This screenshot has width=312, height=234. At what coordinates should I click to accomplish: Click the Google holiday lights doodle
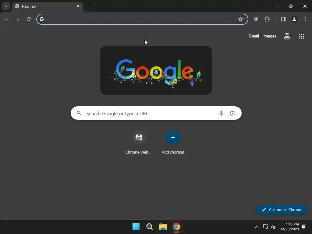[x=156, y=70]
